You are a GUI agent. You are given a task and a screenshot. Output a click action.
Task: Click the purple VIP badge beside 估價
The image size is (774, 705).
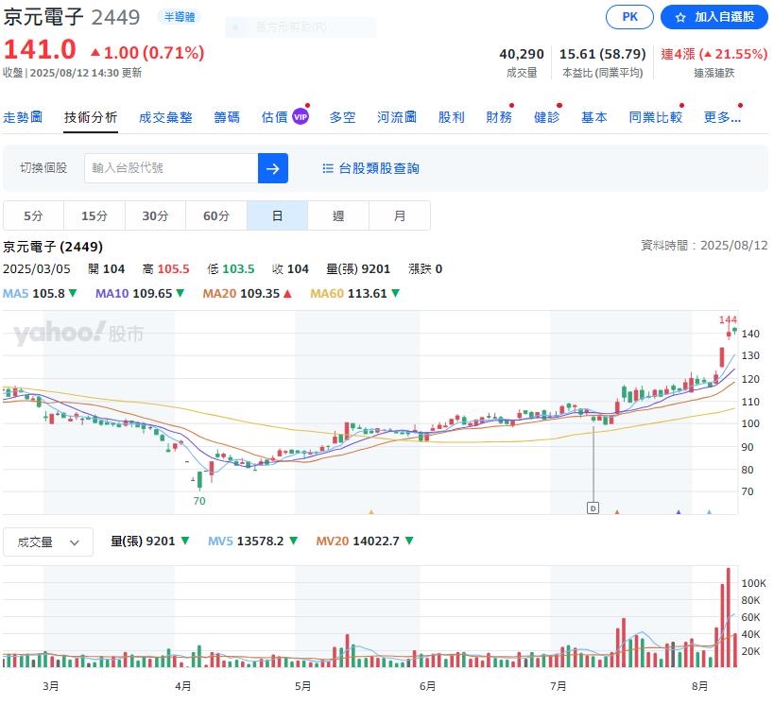[x=301, y=116]
